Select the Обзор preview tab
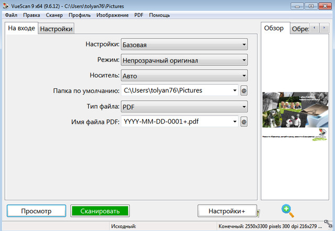335x231 pixels. pyautogui.click(x=275, y=28)
